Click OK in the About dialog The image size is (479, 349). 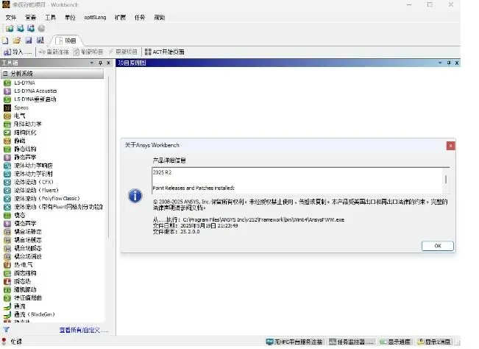click(438, 246)
